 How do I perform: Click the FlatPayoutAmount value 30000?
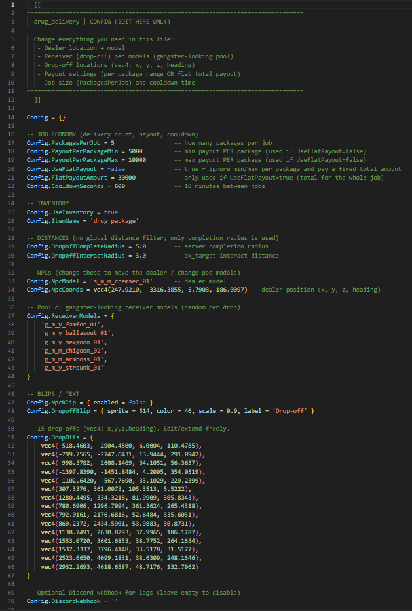(126, 178)
